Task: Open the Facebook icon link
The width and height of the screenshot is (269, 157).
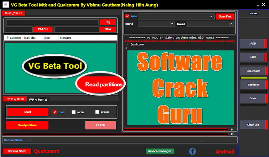Action: pos(193,152)
